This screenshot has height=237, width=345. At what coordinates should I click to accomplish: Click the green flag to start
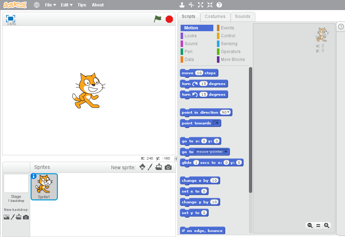[x=158, y=19]
